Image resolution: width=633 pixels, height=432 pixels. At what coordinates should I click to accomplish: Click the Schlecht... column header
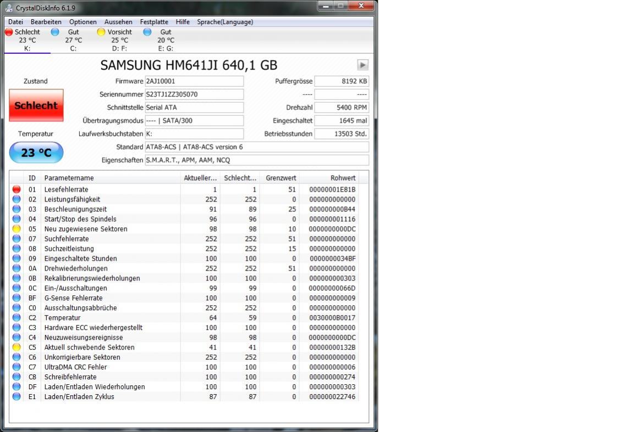click(x=240, y=178)
